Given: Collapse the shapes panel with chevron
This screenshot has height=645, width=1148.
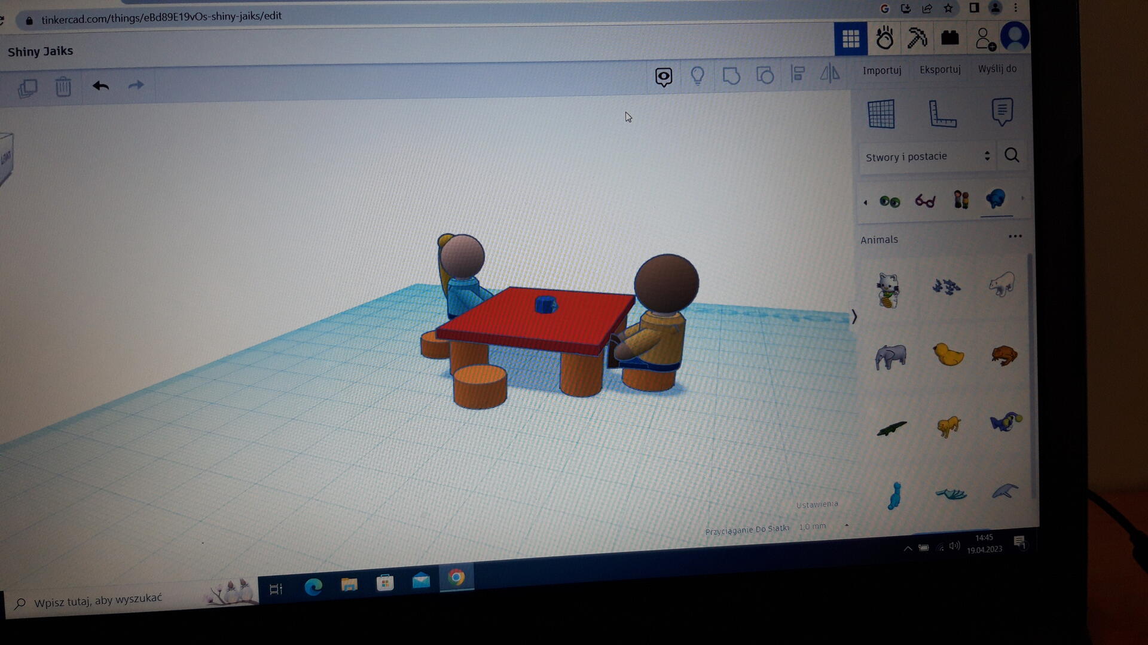Looking at the screenshot, I should [854, 317].
